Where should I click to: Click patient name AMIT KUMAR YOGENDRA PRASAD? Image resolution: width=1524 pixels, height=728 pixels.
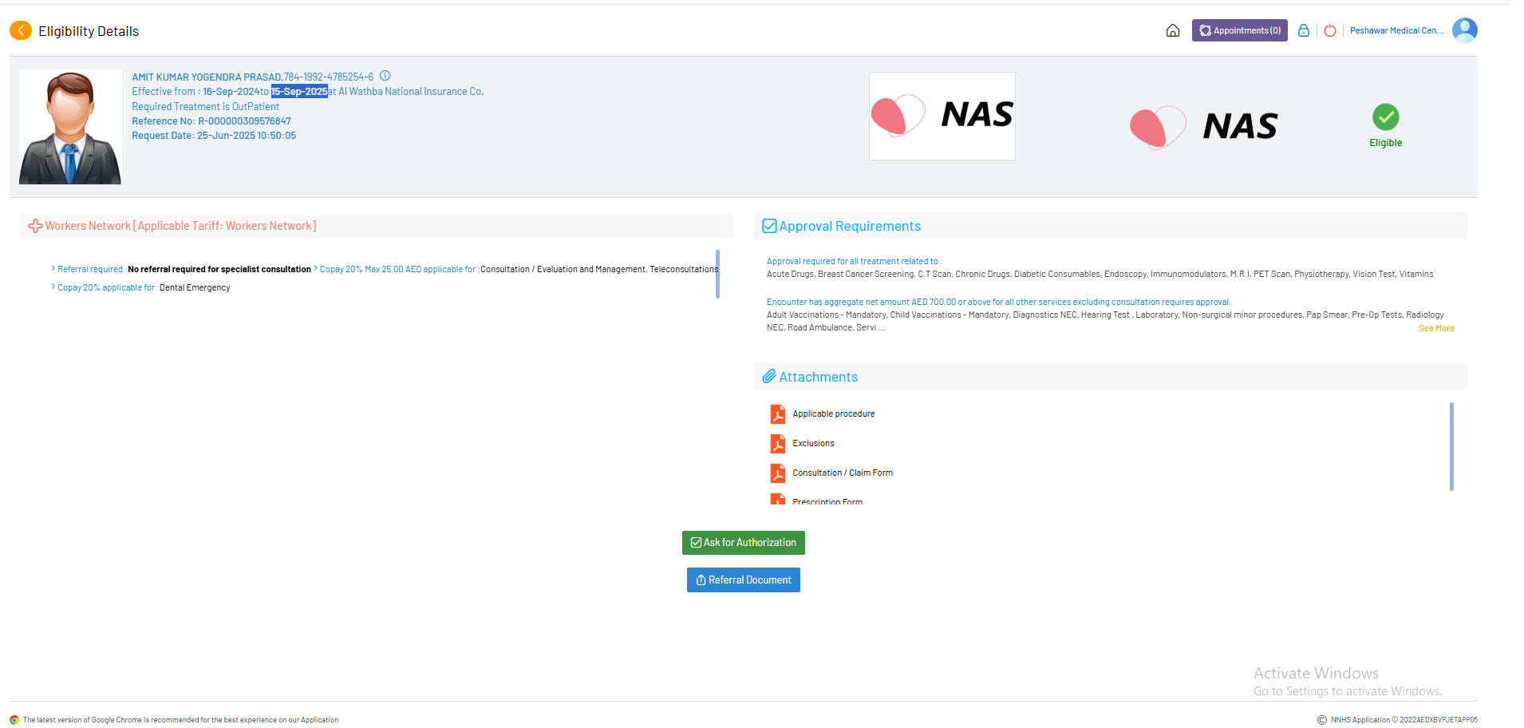coord(206,77)
